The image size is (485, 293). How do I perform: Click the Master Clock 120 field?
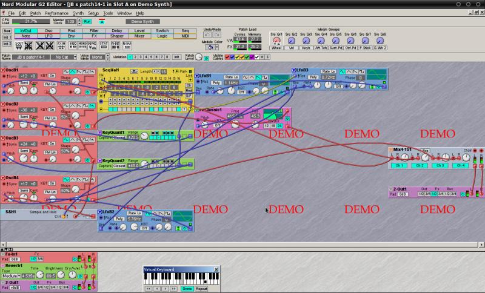coord(71,22)
